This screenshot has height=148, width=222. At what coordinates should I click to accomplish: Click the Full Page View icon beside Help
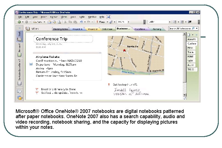click(x=109, y=17)
